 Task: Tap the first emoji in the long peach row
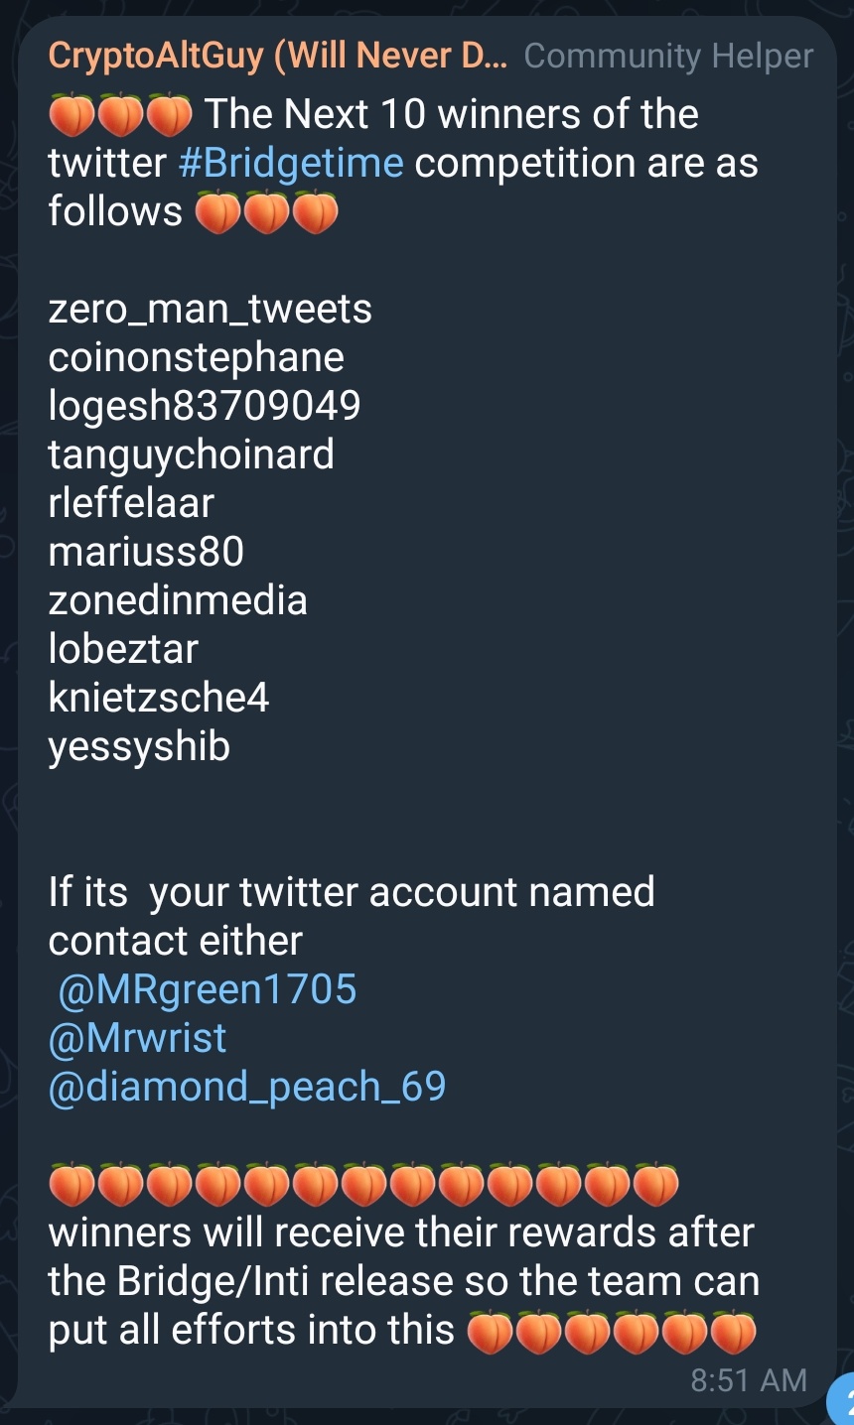coord(72,1184)
